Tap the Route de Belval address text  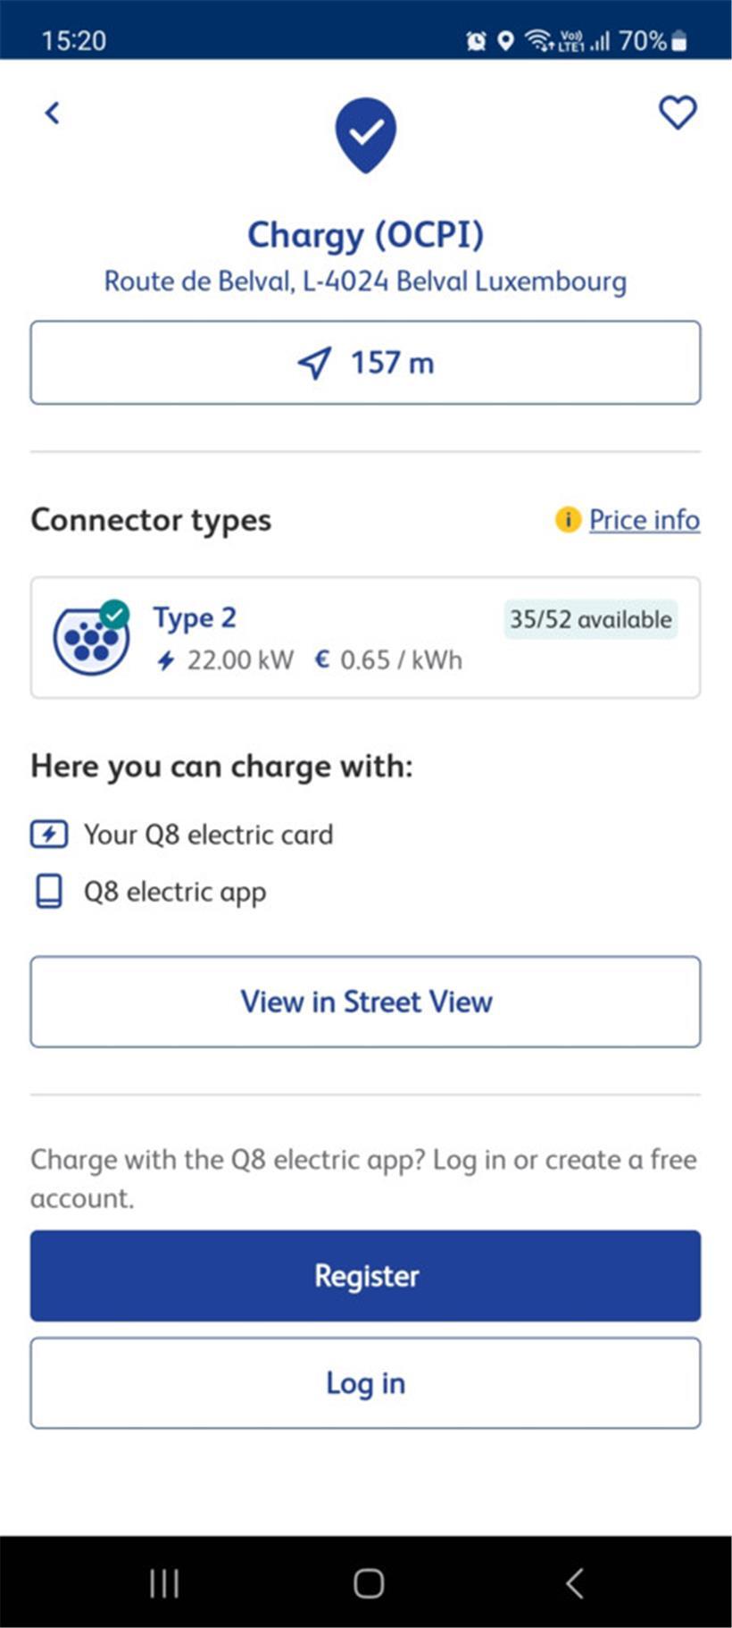coord(365,281)
